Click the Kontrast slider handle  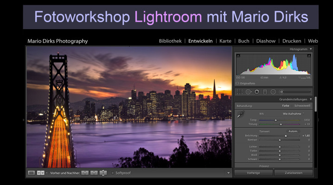pyautogui.click(x=280, y=140)
